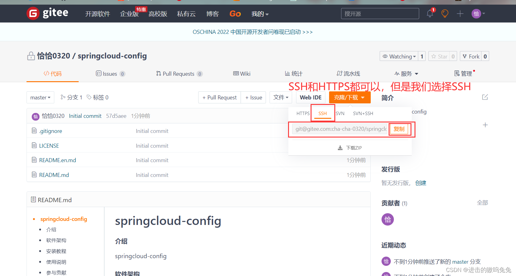Open 私有云 in navbar
This screenshot has width=516, height=276.
[x=186, y=14]
